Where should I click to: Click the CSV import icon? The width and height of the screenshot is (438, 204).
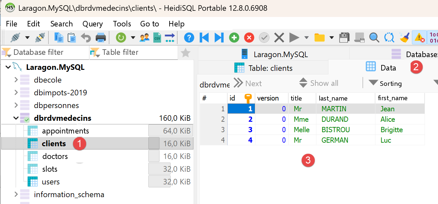point(157,38)
